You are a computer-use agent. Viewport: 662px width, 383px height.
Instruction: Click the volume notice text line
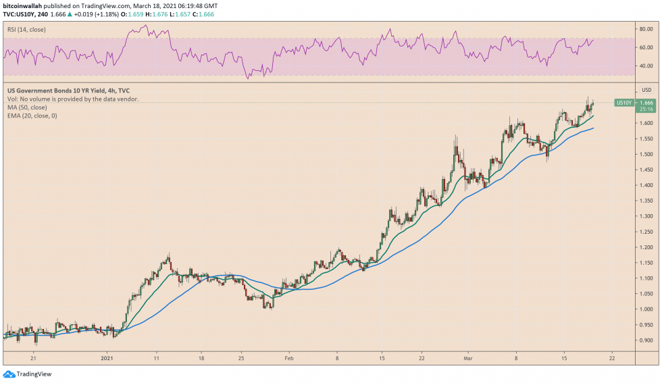pos(73,99)
